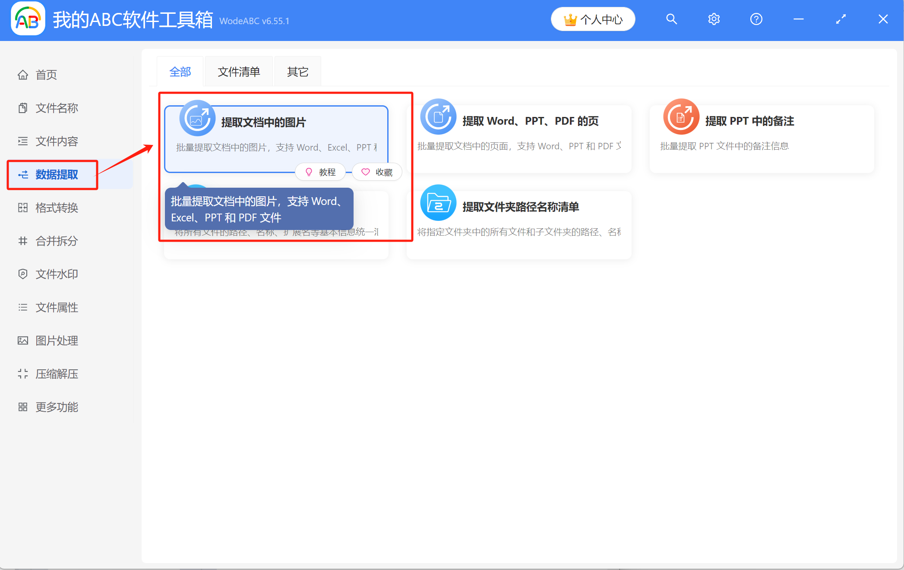The height and width of the screenshot is (570, 904).
Task: Switch to the 文件清单 tab
Action: pyautogui.click(x=238, y=72)
